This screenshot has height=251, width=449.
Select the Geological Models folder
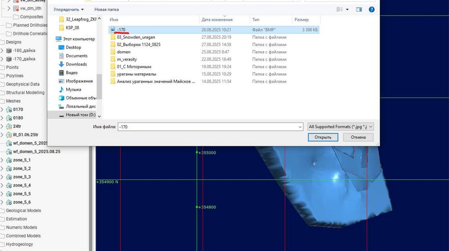tap(23, 211)
